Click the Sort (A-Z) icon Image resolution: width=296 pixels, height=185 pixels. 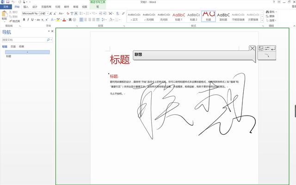(117, 13)
